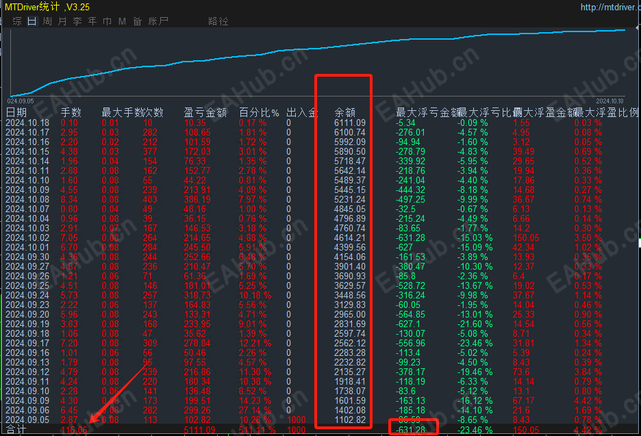Select the 2024.10.18 date row
The image size is (641, 436).
[27, 123]
